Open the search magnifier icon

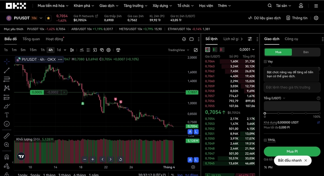pyautogui.click(x=269, y=6)
